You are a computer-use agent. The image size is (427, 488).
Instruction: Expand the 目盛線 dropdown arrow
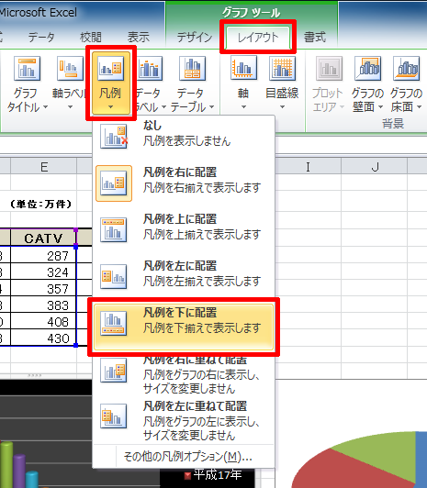[x=283, y=107]
